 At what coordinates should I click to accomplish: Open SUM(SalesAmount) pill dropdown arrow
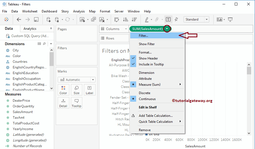(x=167, y=29)
